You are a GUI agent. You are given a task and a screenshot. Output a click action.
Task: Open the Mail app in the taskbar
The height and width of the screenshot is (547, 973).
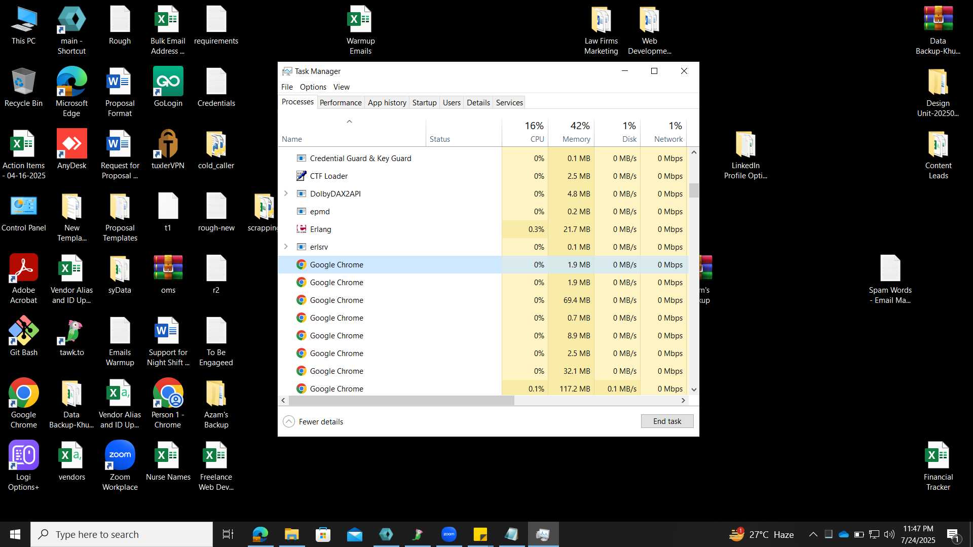355,534
